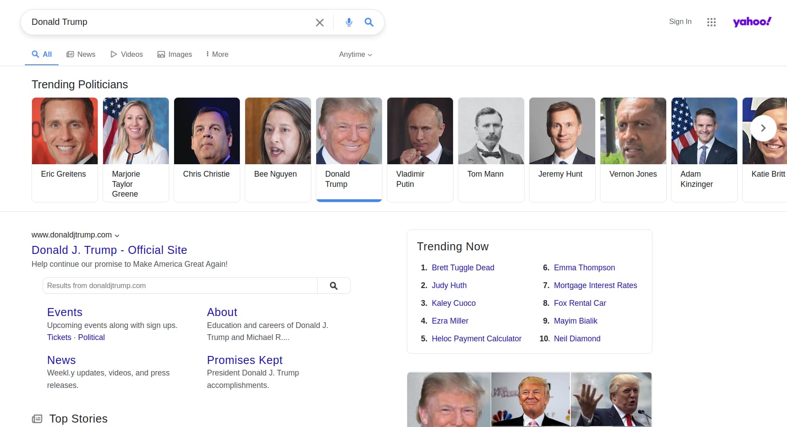
Task: Open the Promises Kept sublink
Action: tap(245, 360)
